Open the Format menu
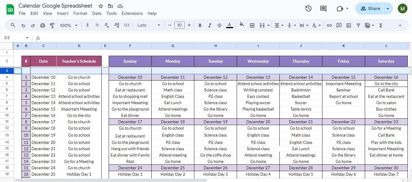This screenshot has height=182, width=412. (x=80, y=13)
